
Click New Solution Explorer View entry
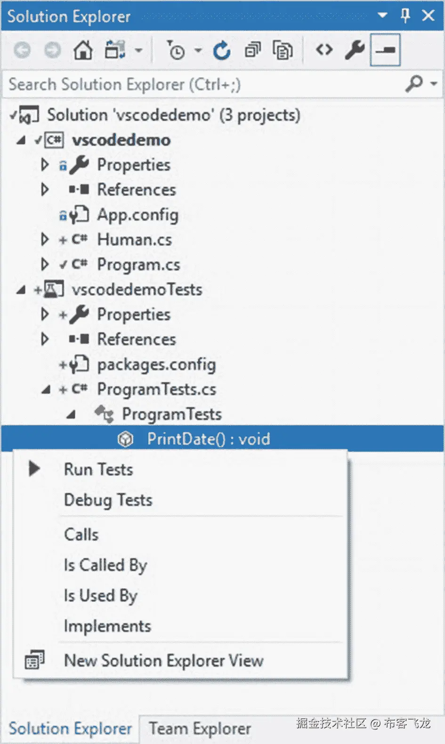[x=163, y=661]
